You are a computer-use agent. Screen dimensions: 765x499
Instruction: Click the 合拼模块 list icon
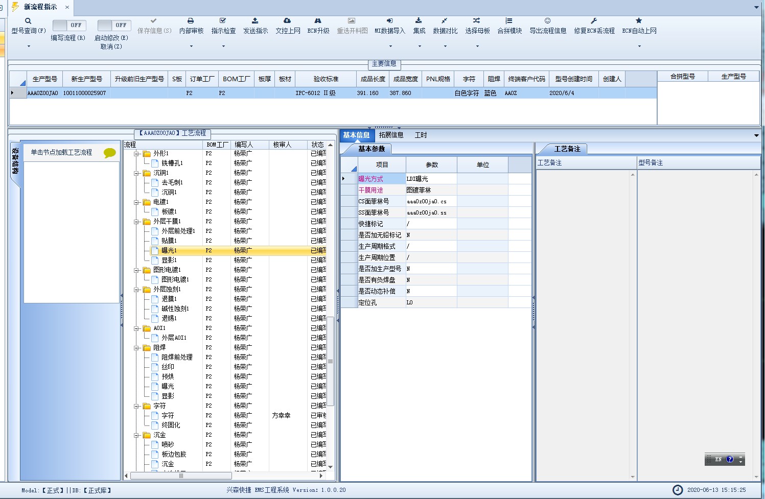point(509,21)
